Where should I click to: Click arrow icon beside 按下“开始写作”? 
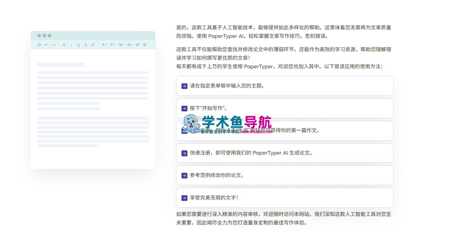[184, 109]
